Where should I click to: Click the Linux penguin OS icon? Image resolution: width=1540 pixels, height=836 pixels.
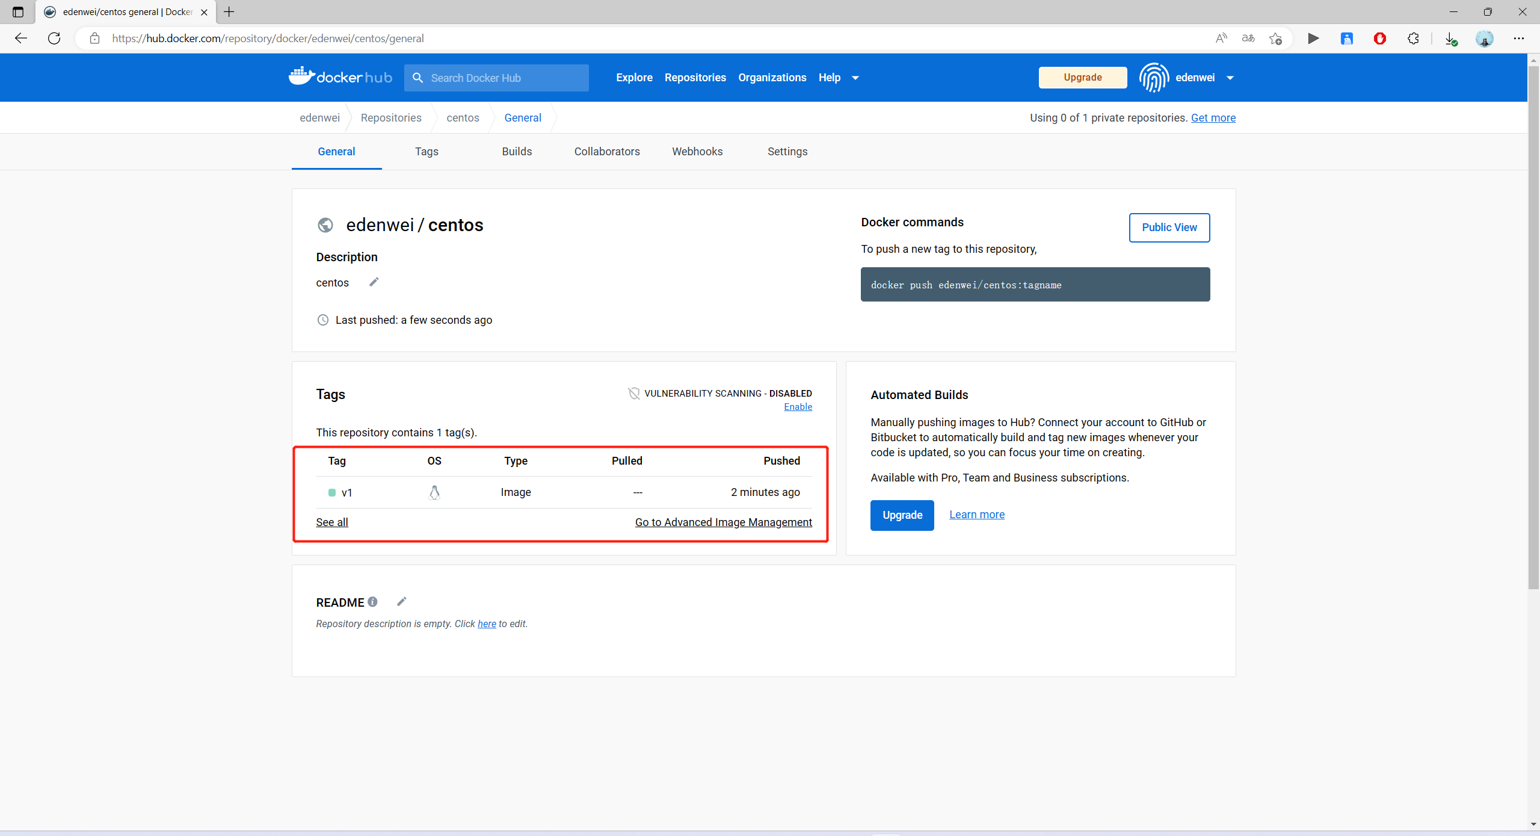pyautogui.click(x=434, y=492)
